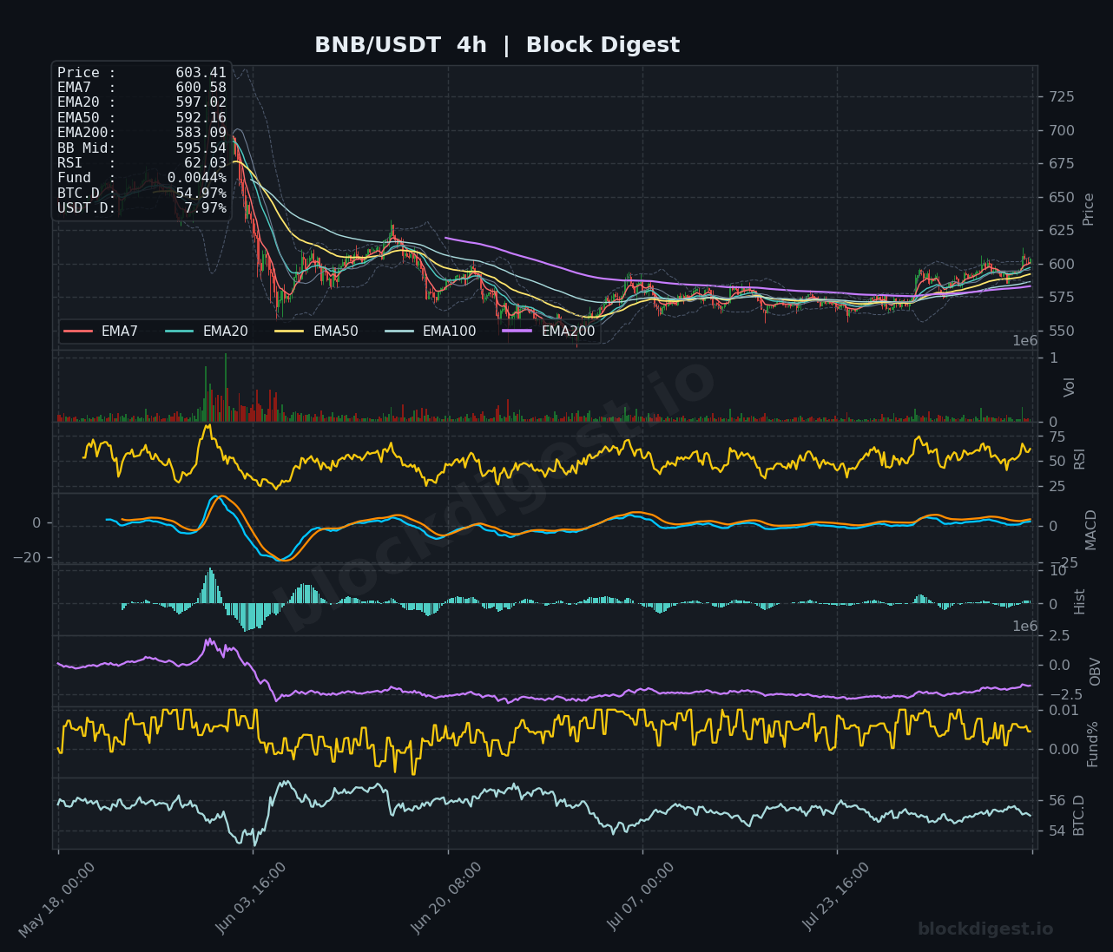Click the MACD panel axis title
This screenshot has height=952, width=1113.
[x=1091, y=529]
